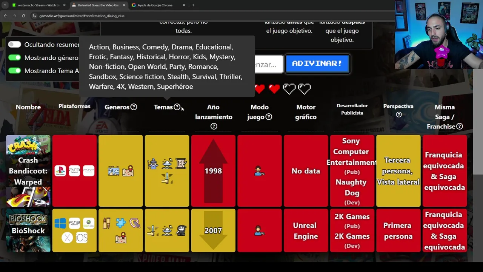Image resolution: width=483 pixels, height=272 pixels.
Task: Click the Mac OS X icon in BioShock row
Action: click(x=67, y=238)
